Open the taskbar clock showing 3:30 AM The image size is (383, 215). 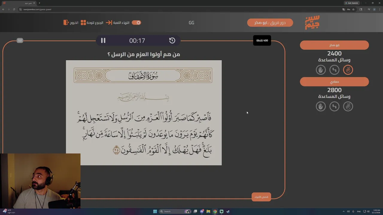pos(376,211)
